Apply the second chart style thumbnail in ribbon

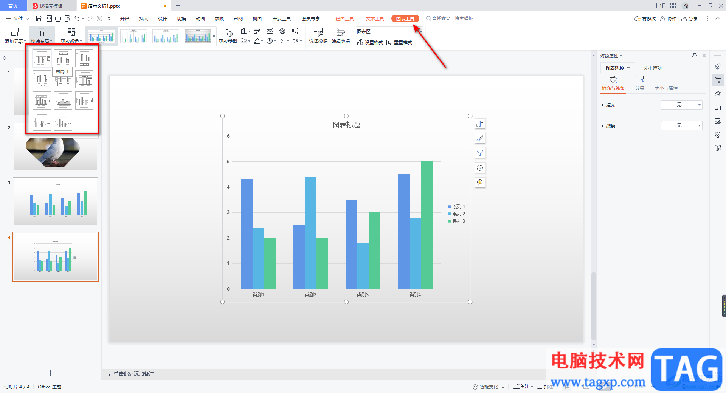coord(133,37)
